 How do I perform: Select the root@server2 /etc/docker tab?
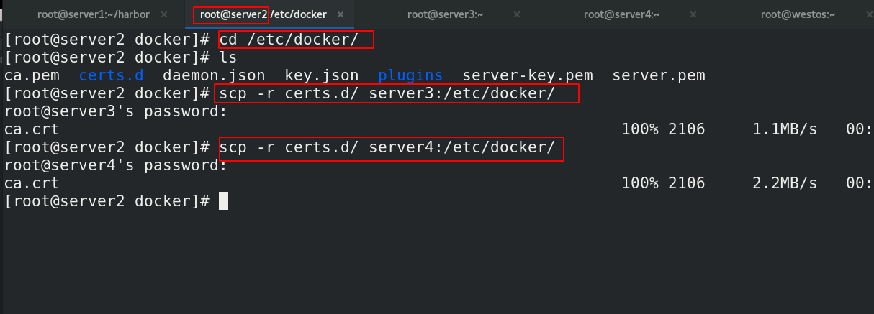261,14
